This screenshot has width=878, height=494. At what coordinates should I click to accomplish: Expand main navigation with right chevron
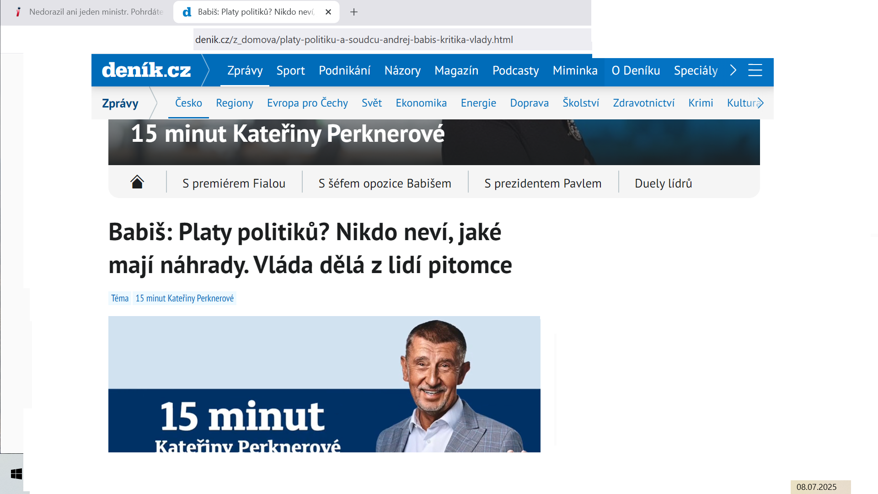click(x=733, y=70)
